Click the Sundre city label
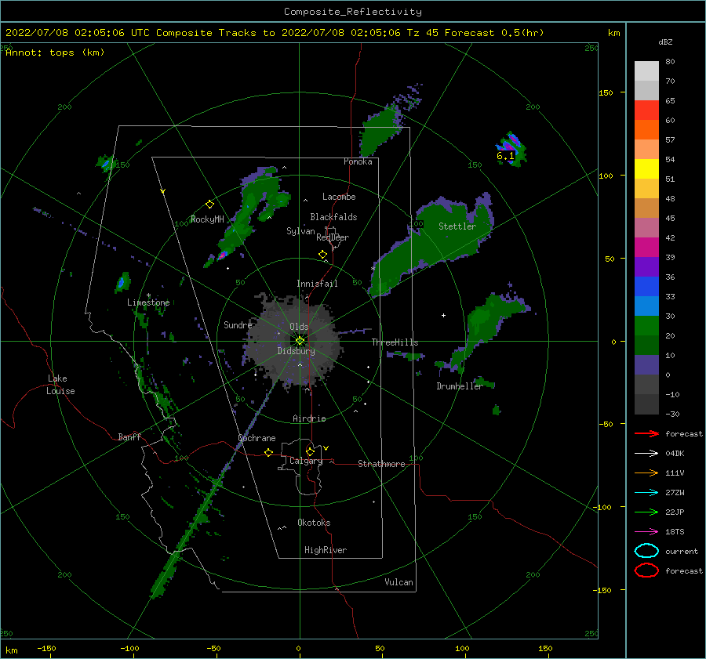Image resolution: width=706 pixels, height=659 pixels. coord(238,324)
